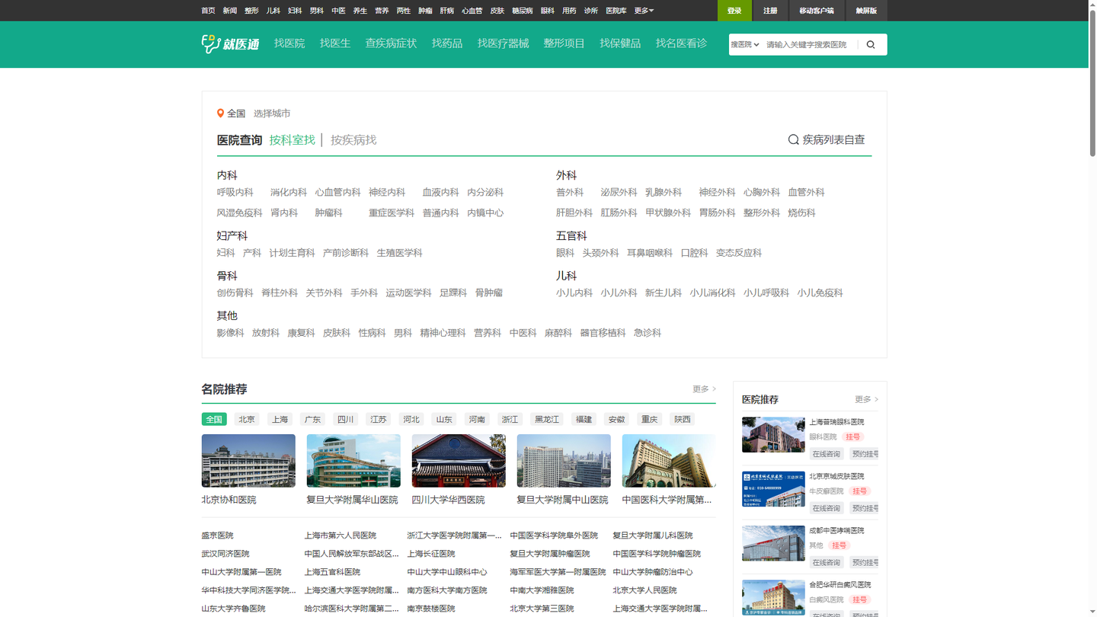The image size is (1097, 617).
Task: Click 更多 arrow in 医院推荐 sidebar
Action: tap(867, 399)
